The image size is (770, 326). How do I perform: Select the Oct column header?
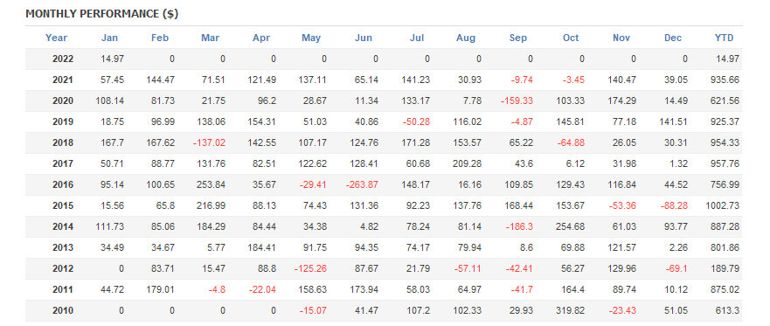click(571, 38)
